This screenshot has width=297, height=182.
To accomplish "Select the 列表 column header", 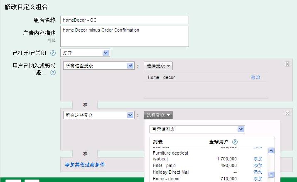I will click(158, 142).
